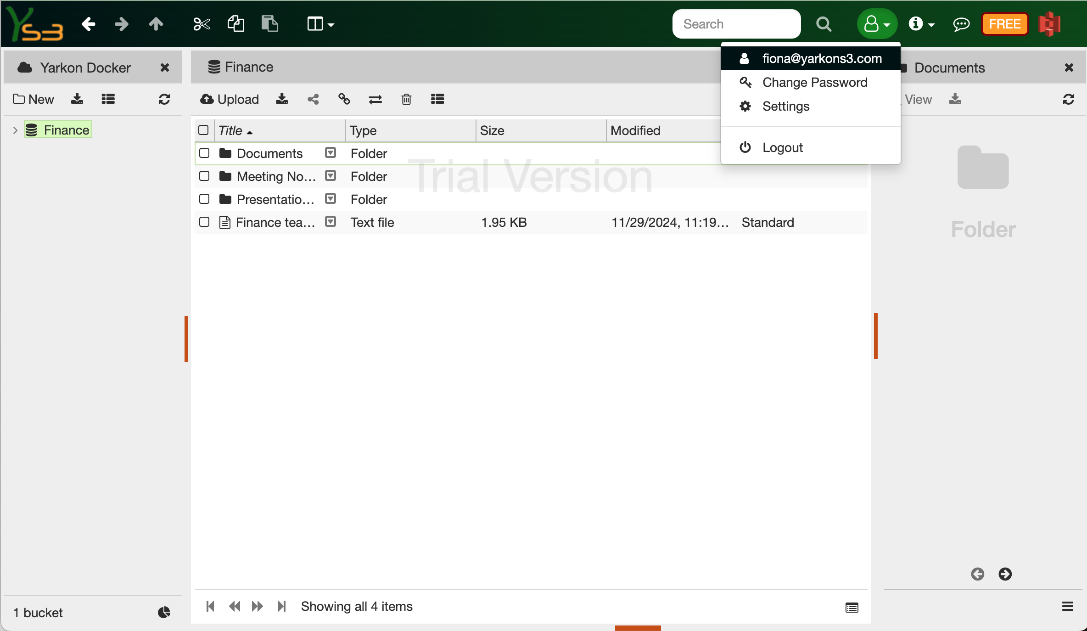Open the dropdown arrow beside Meeting Notes folder
Screen dimensions: 1087x631
click(x=330, y=176)
